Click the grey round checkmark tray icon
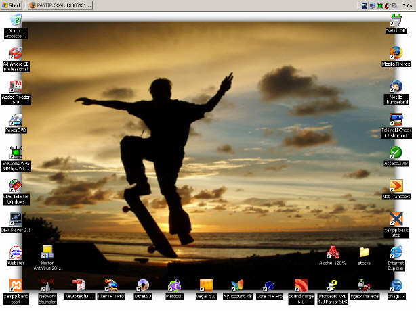Viewport: 416px width, 311px height. [x=394, y=5]
